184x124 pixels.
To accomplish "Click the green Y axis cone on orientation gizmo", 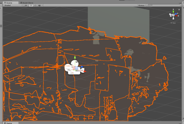I will coord(173,12).
